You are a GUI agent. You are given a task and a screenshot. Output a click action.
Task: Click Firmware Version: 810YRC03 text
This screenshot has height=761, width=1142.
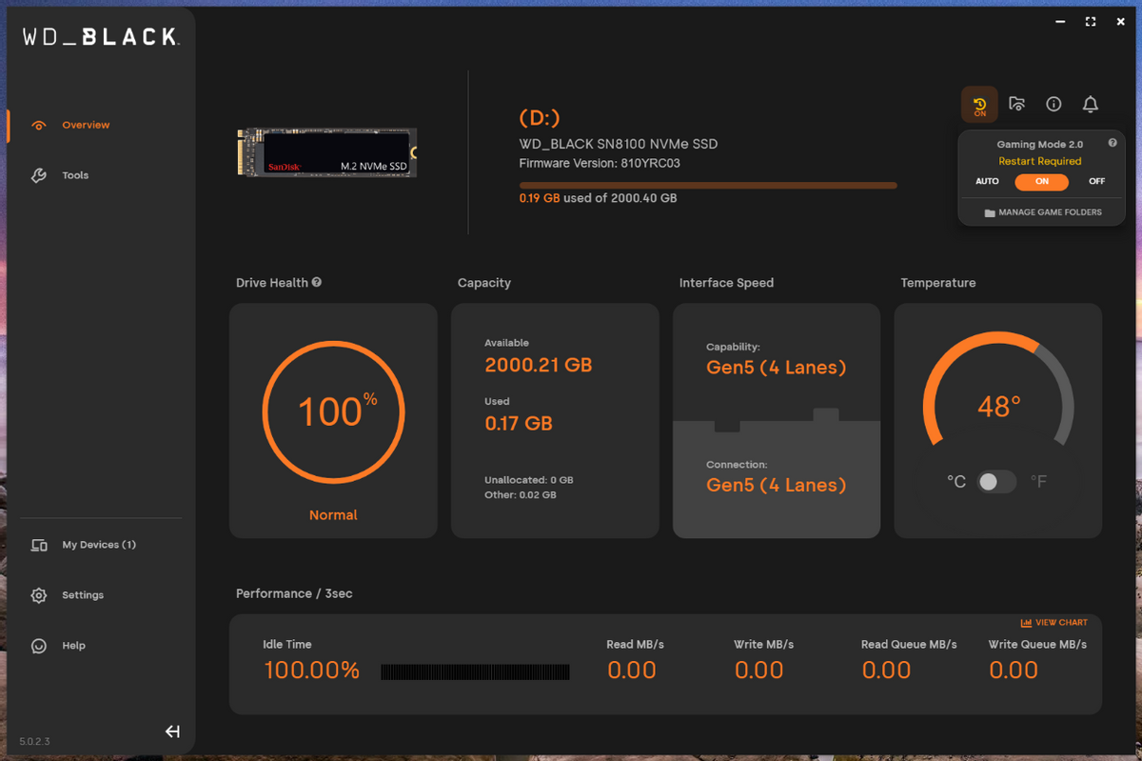coord(600,164)
